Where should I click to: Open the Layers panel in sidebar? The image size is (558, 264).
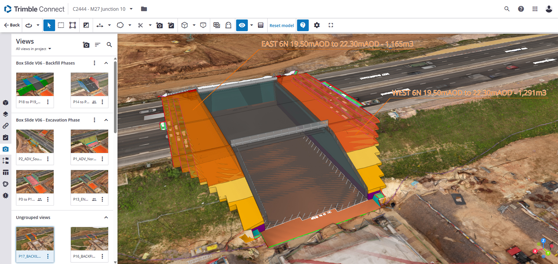[6, 114]
